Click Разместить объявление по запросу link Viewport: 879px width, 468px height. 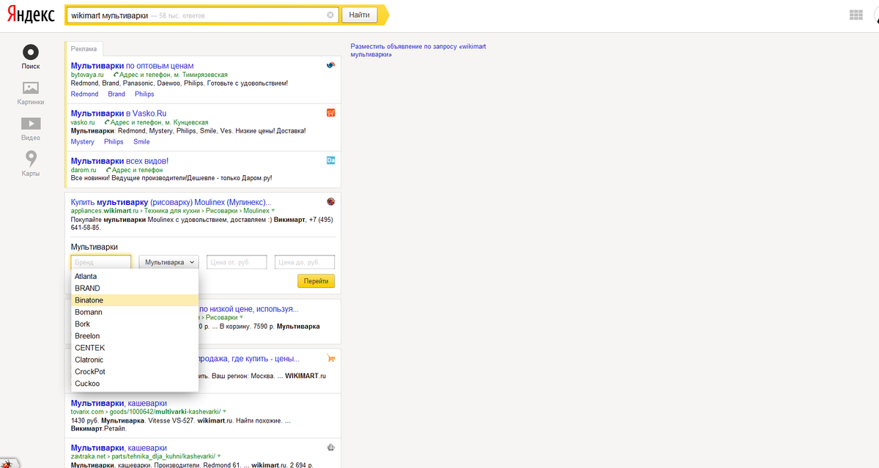pos(418,51)
